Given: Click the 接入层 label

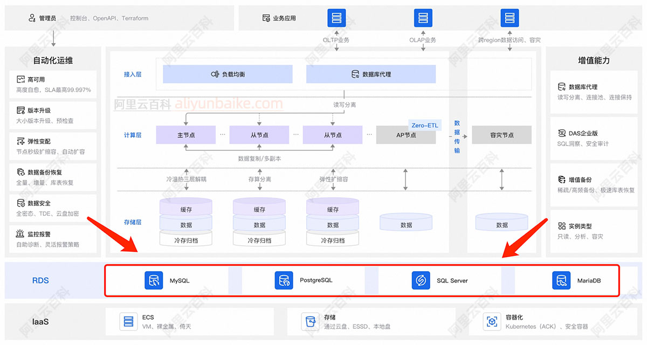Looking at the screenshot, I should pyautogui.click(x=133, y=74).
